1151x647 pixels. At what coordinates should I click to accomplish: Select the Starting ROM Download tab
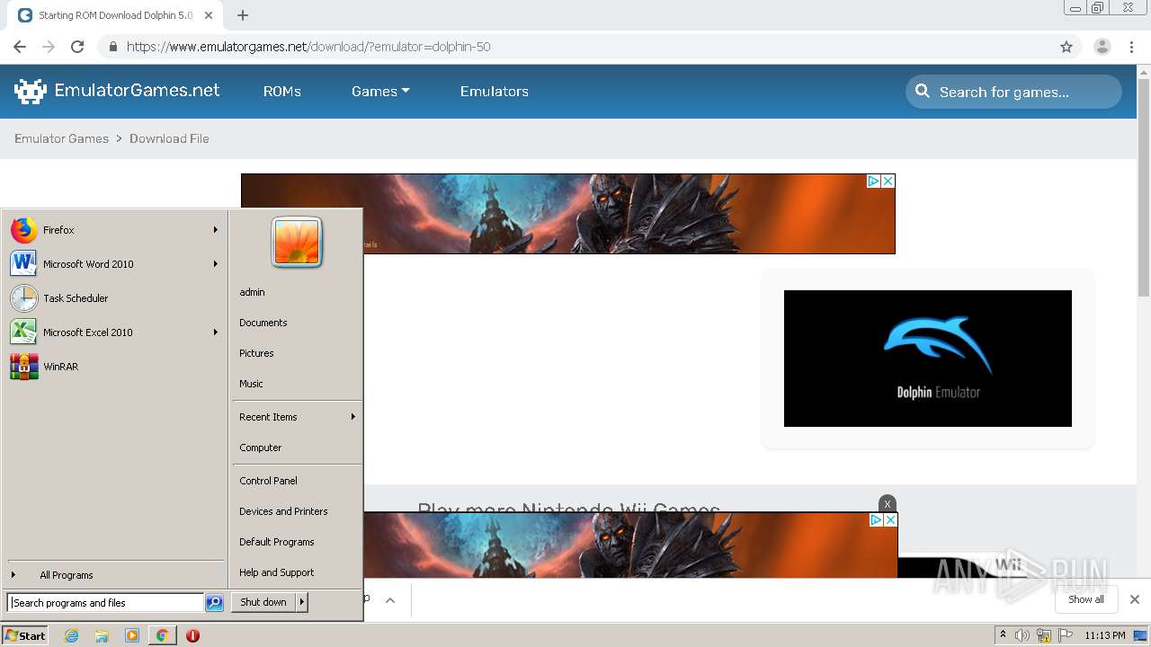(x=117, y=15)
